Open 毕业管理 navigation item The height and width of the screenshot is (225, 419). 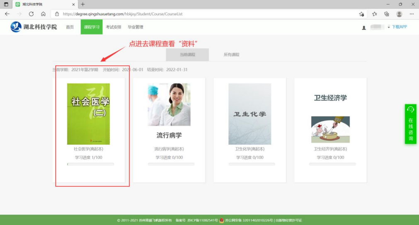(136, 27)
